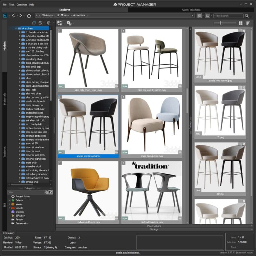Image resolution: width=256 pixels, height=256 pixels.
Task: Click the globe icon above the folder tree
Action: (40, 23)
